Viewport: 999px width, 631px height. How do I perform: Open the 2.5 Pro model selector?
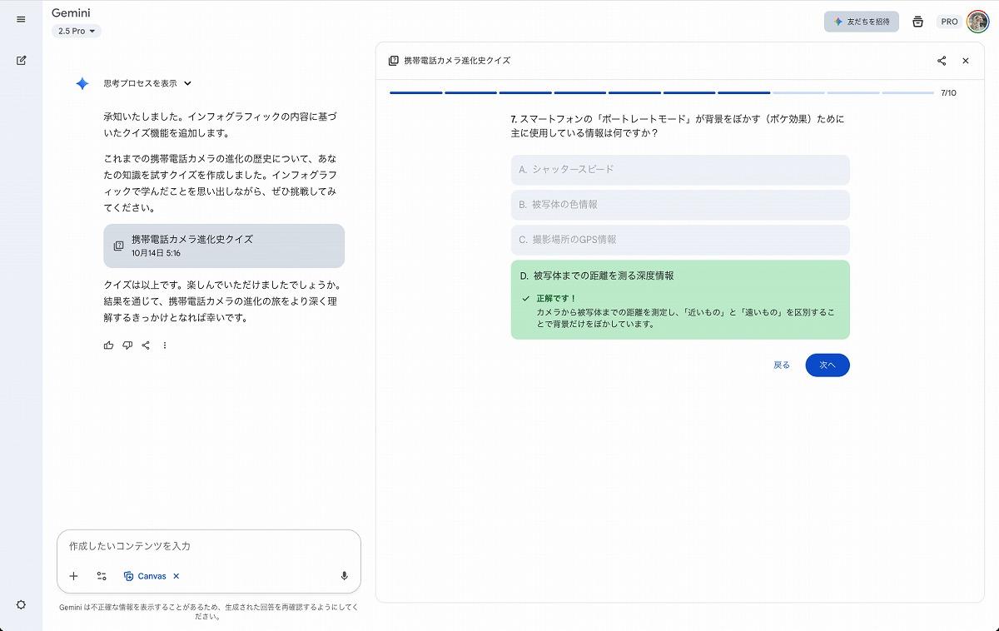pyautogui.click(x=76, y=30)
